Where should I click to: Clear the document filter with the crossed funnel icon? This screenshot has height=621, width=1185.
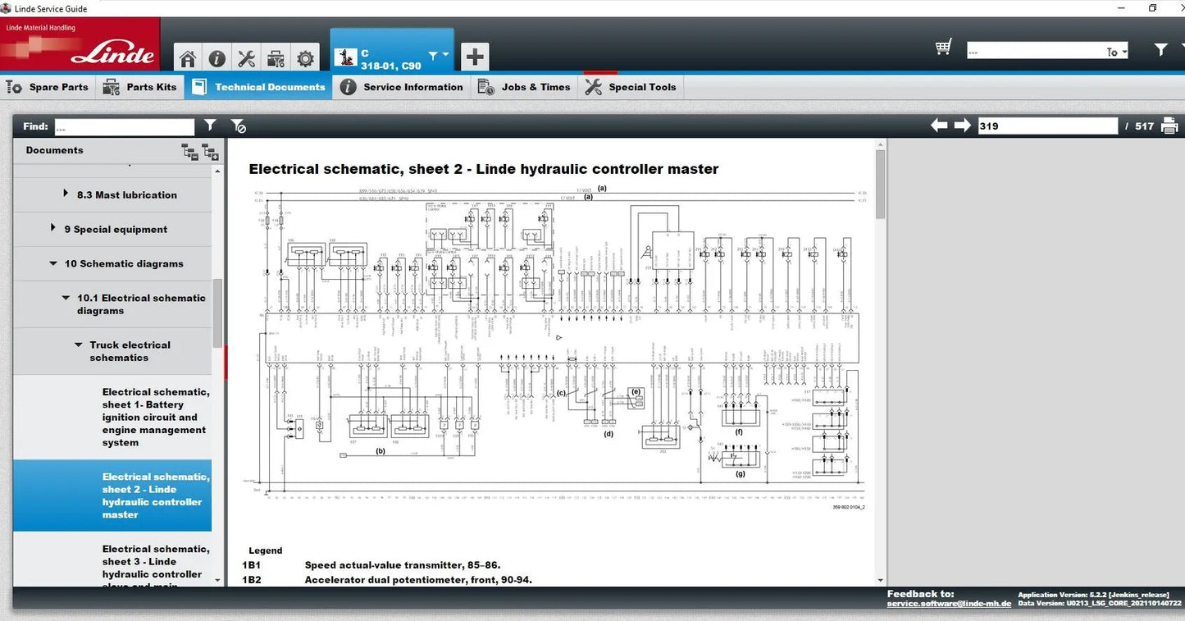point(239,126)
